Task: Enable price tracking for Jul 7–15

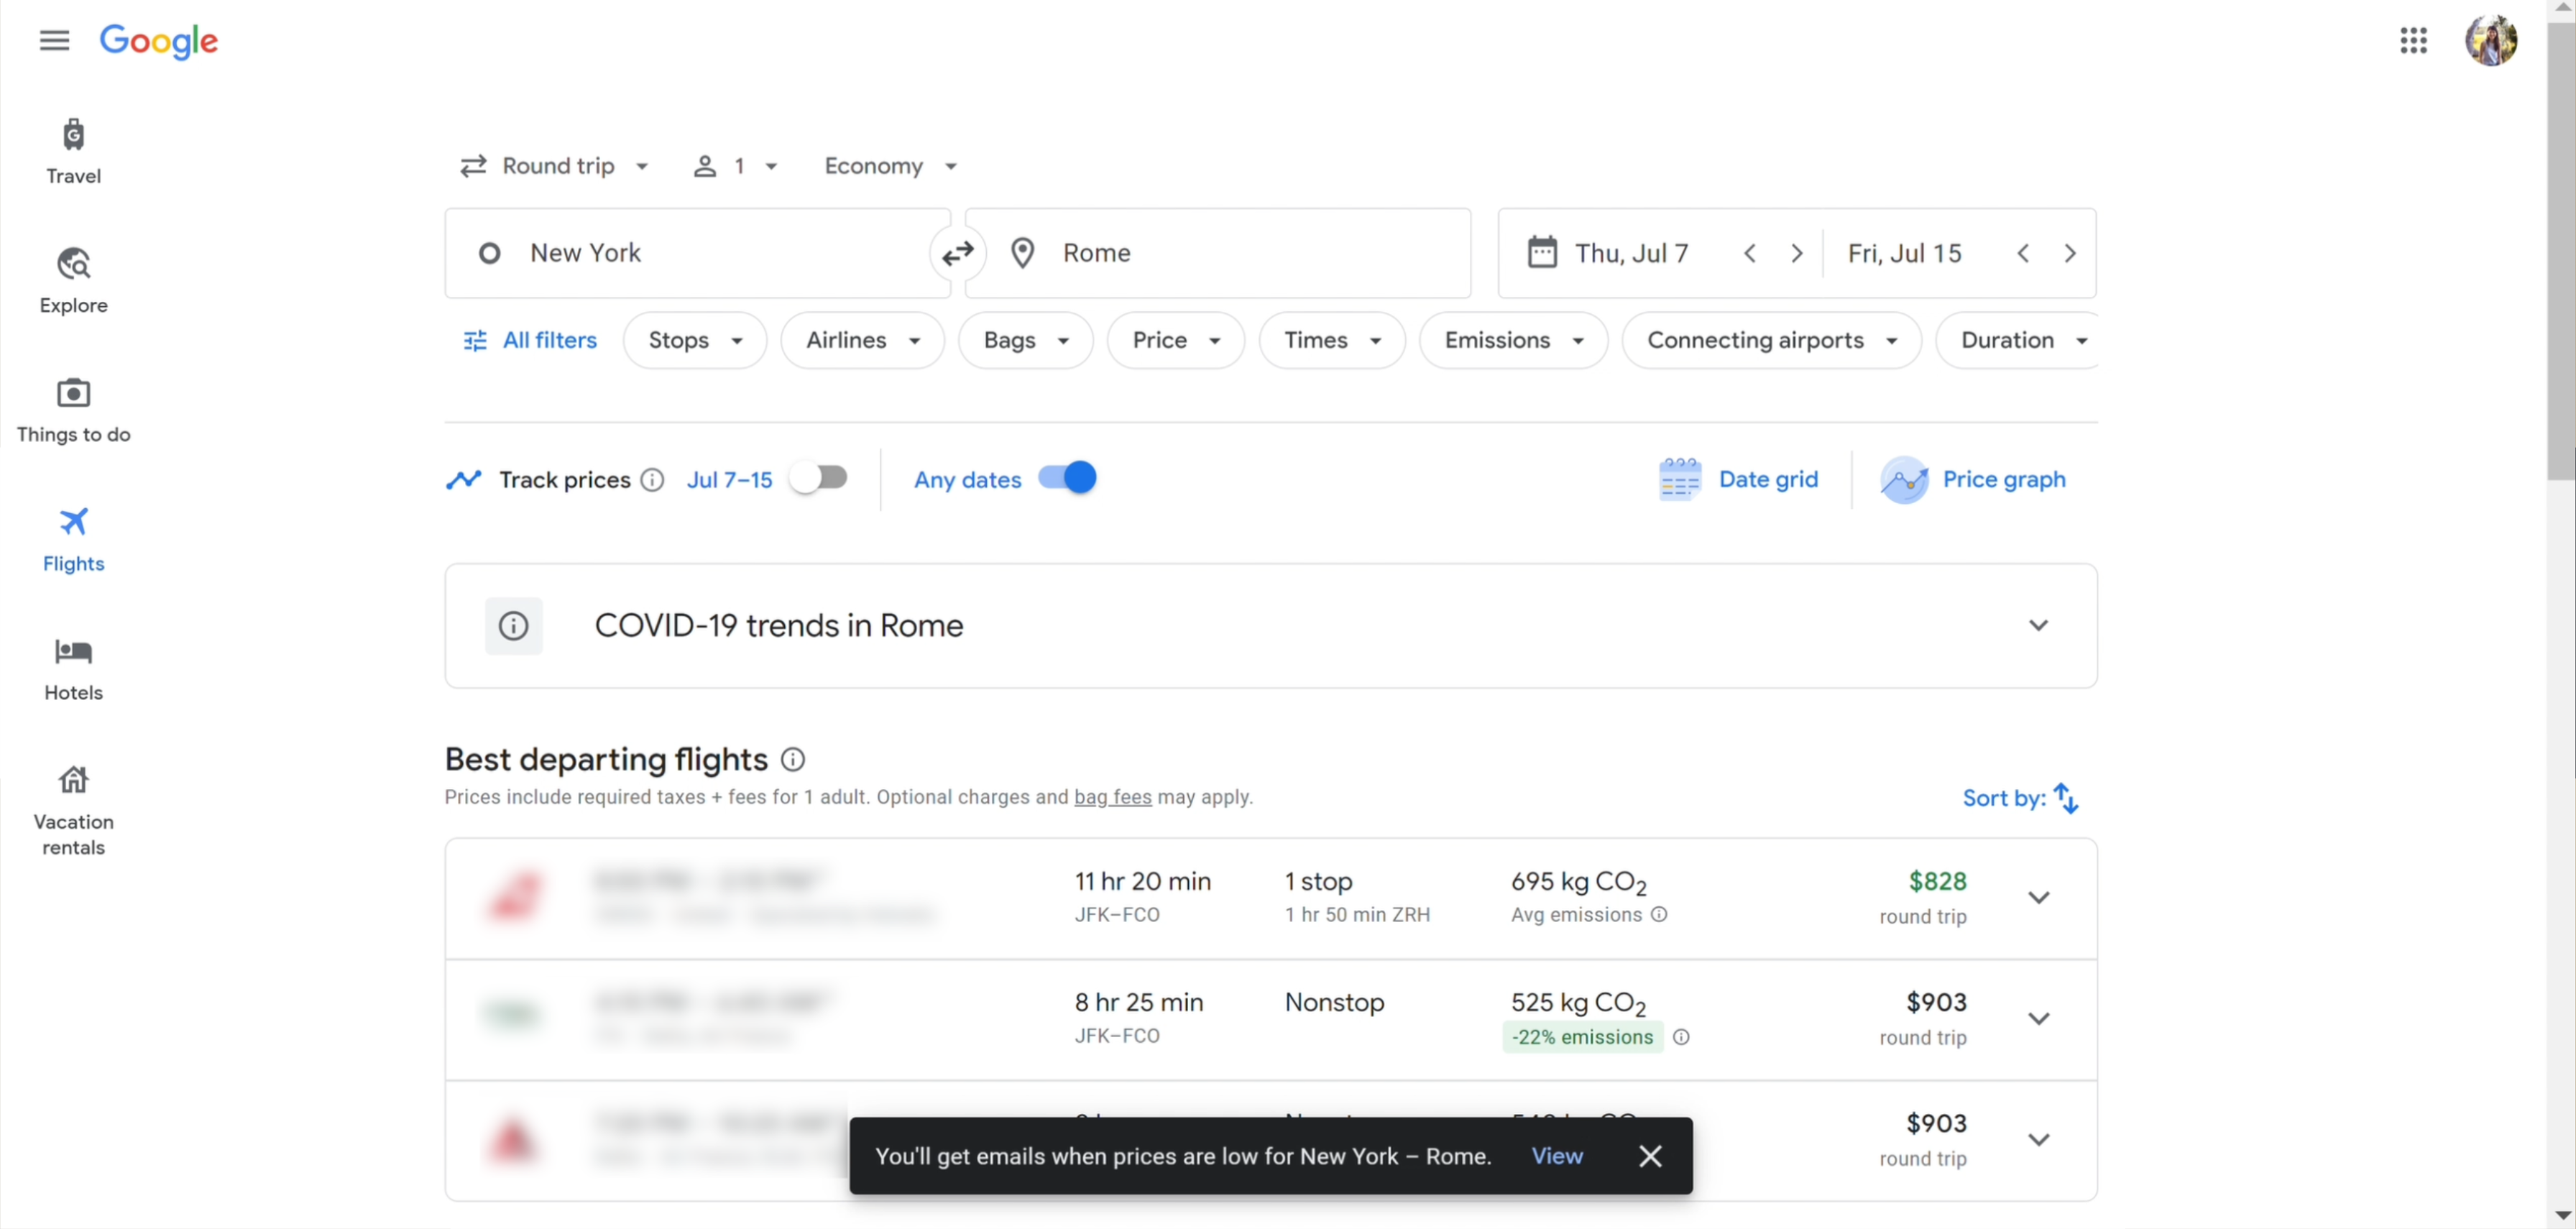Action: (x=818, y=479)
